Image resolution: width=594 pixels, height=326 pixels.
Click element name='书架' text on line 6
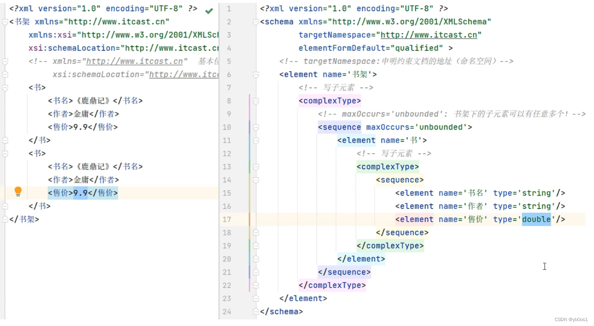(x=328, y=75)
